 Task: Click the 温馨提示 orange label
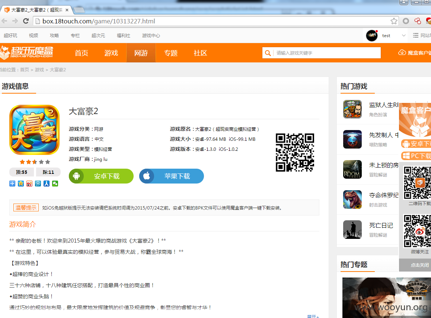(26, 208)
